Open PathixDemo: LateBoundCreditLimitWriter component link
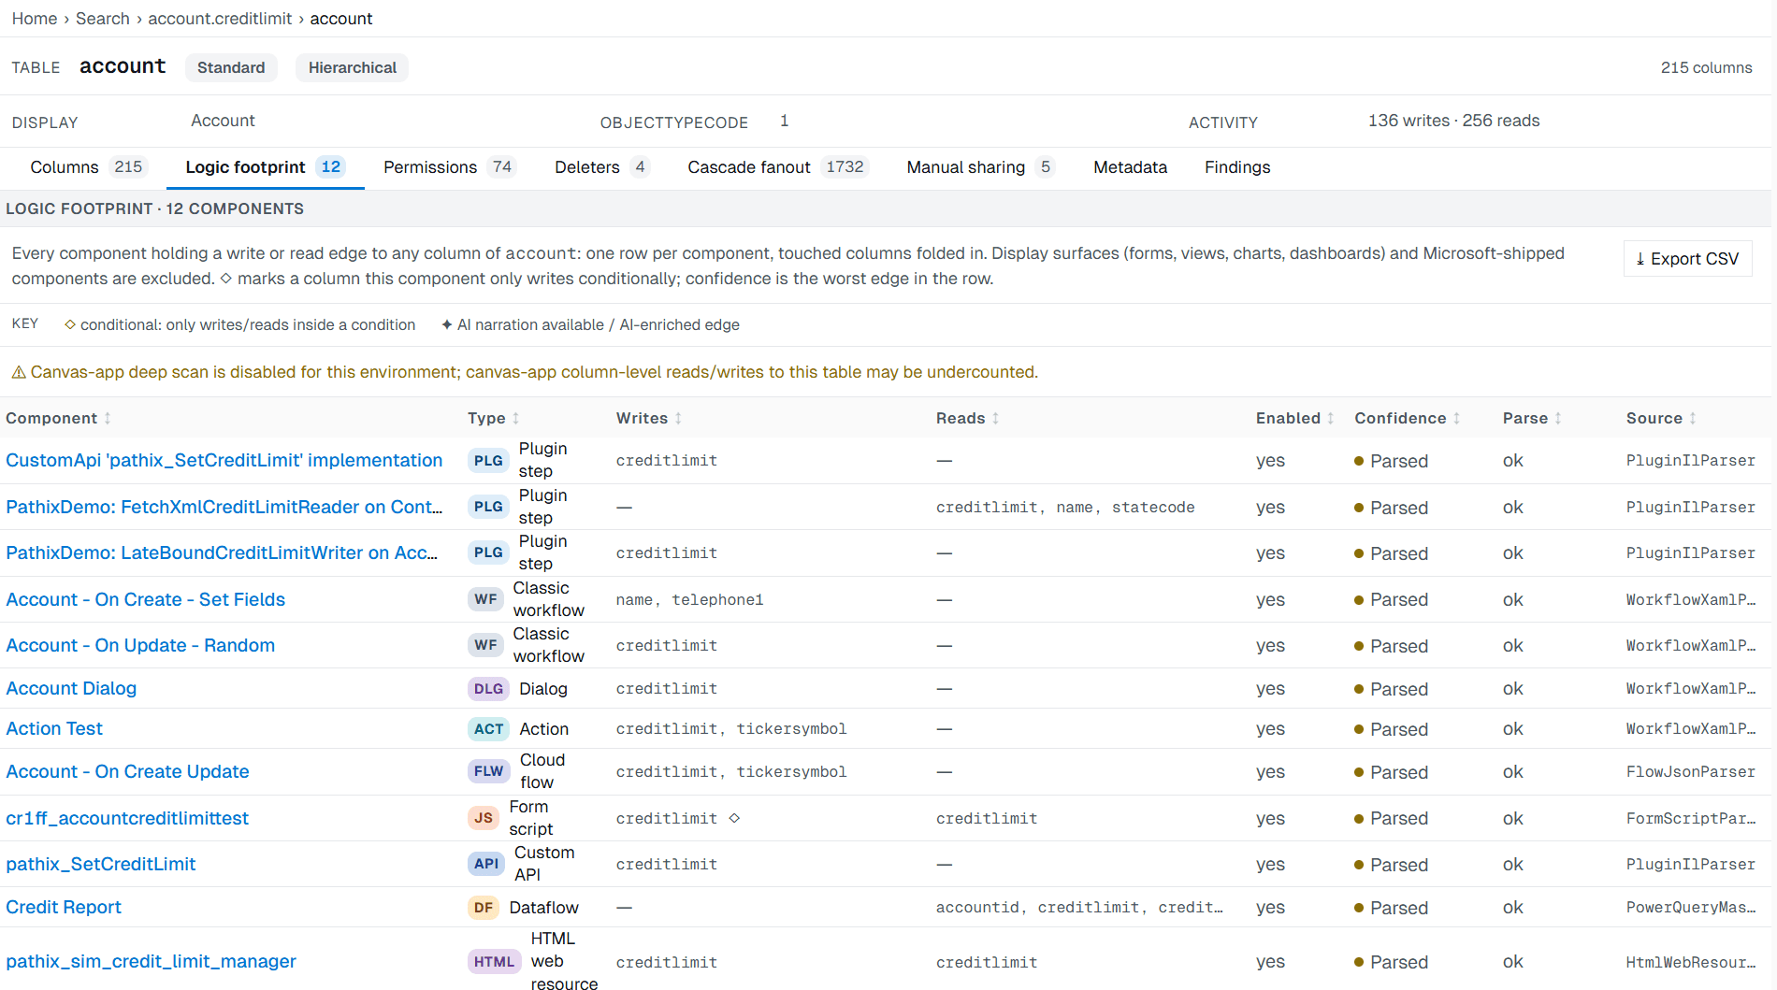The image size is (1777, 990). click(222, 552)
